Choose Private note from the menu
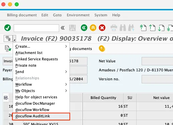Screen dimensions: 173x125 coord(41,65)
